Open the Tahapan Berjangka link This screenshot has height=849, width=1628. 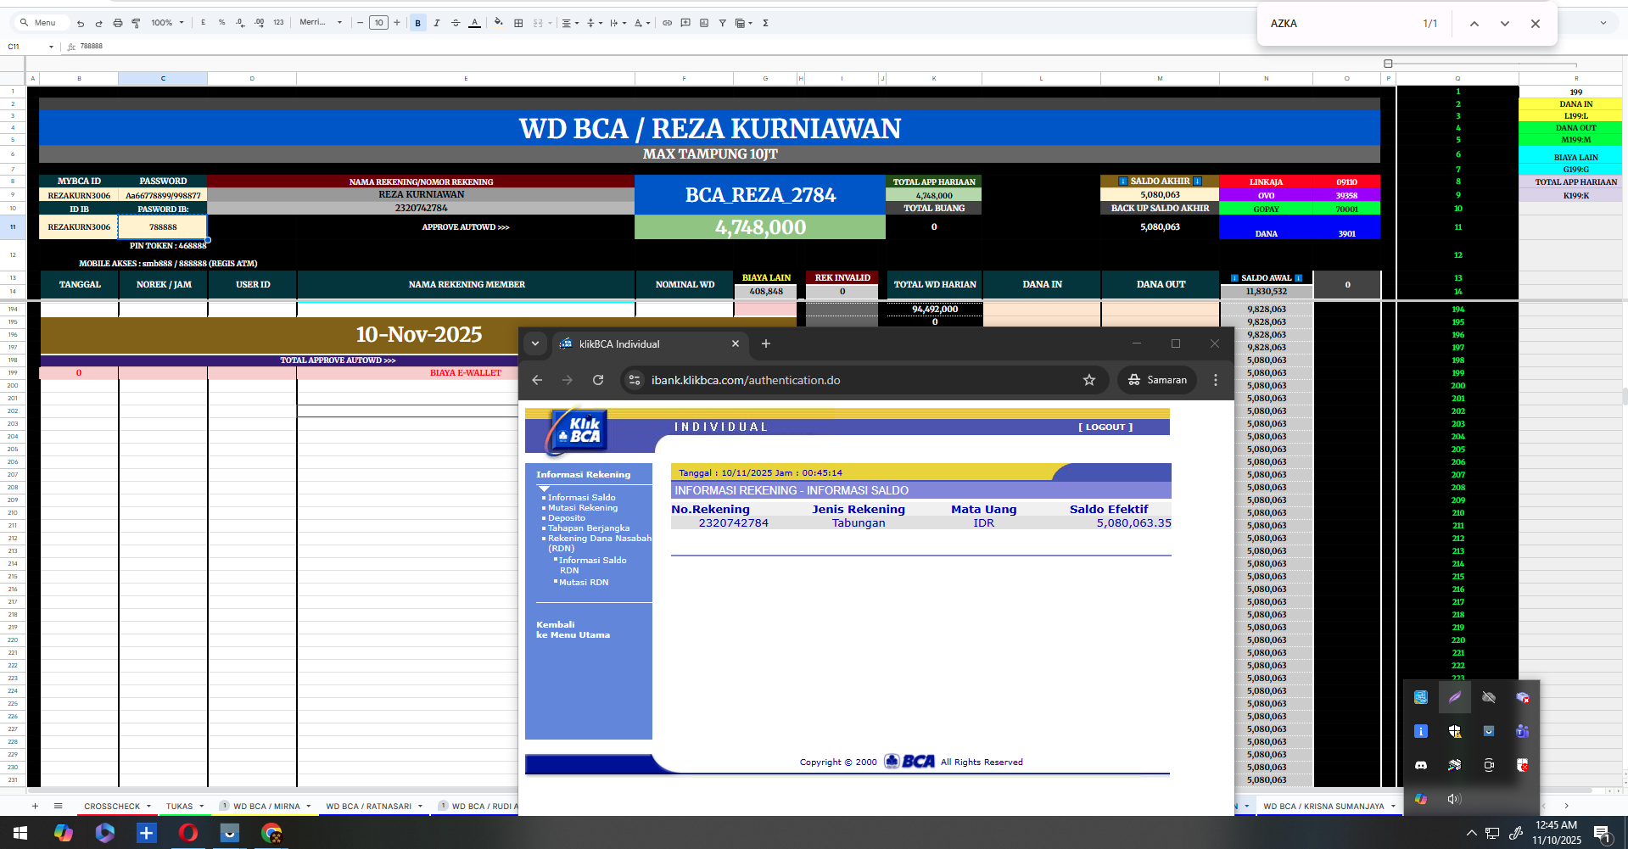click(588, 528)
